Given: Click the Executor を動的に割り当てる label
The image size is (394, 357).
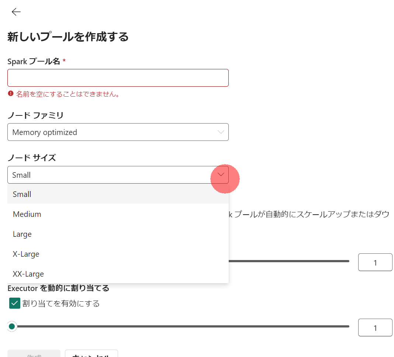Looking at the screenshot, I should (x=58, y=288).
